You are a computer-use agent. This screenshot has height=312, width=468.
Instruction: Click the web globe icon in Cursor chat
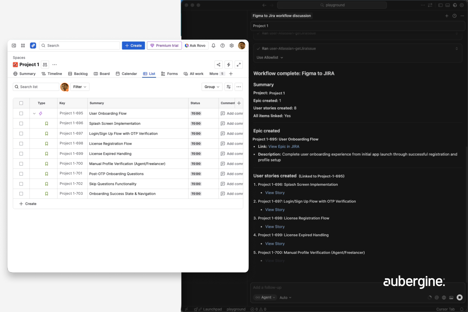point(444,298)
